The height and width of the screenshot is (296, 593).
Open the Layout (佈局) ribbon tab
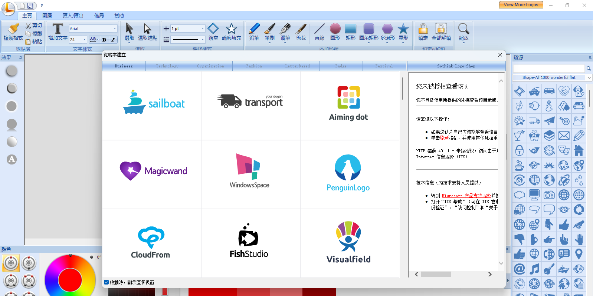99,16
